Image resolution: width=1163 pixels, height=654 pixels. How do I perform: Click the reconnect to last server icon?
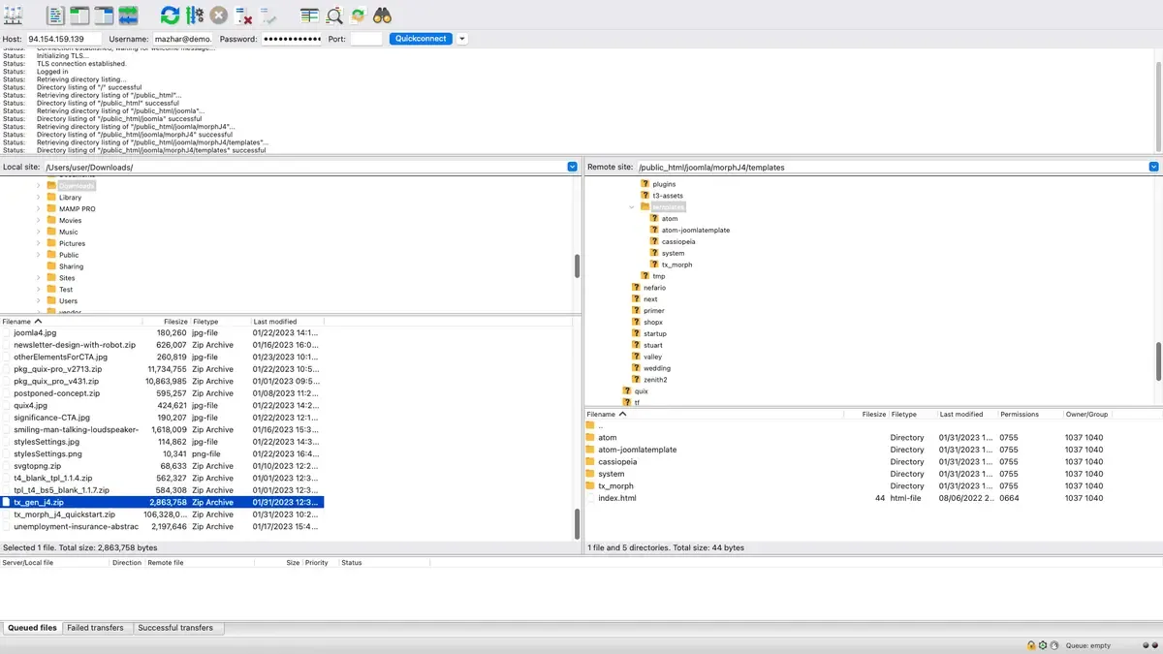coord(268,16)
